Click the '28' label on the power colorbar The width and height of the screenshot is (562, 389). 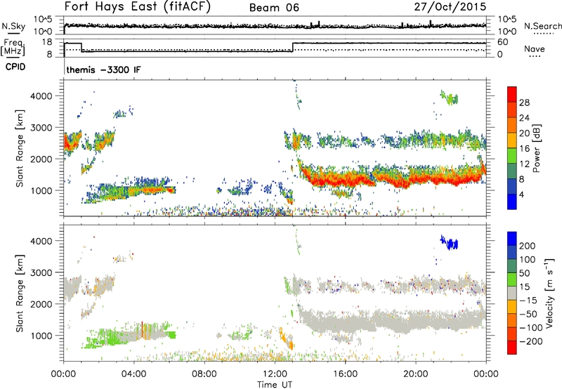click(x=524, y=103)
